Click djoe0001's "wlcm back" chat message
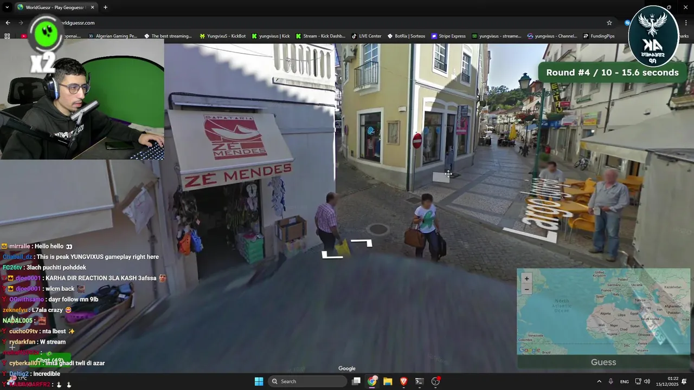The height and width of the screenshot is (390, 694). (x=43, y=289)
